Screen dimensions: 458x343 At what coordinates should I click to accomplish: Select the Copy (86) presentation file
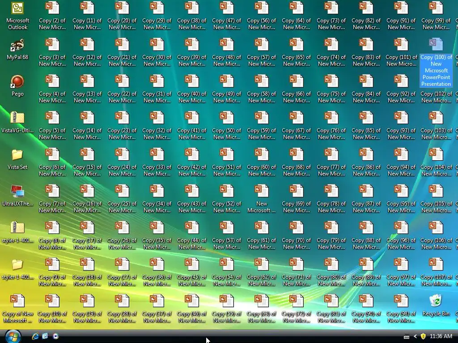pos(366,163)
